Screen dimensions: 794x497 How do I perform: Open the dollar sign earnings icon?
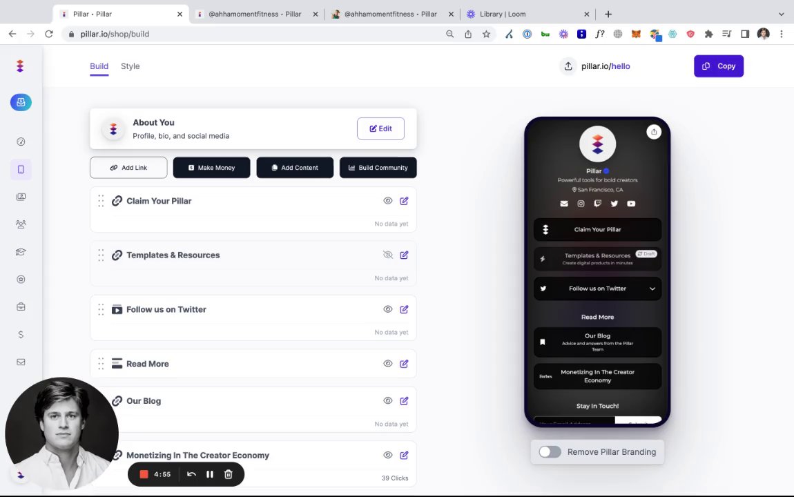pyautogui.click(x=21, y=335)
